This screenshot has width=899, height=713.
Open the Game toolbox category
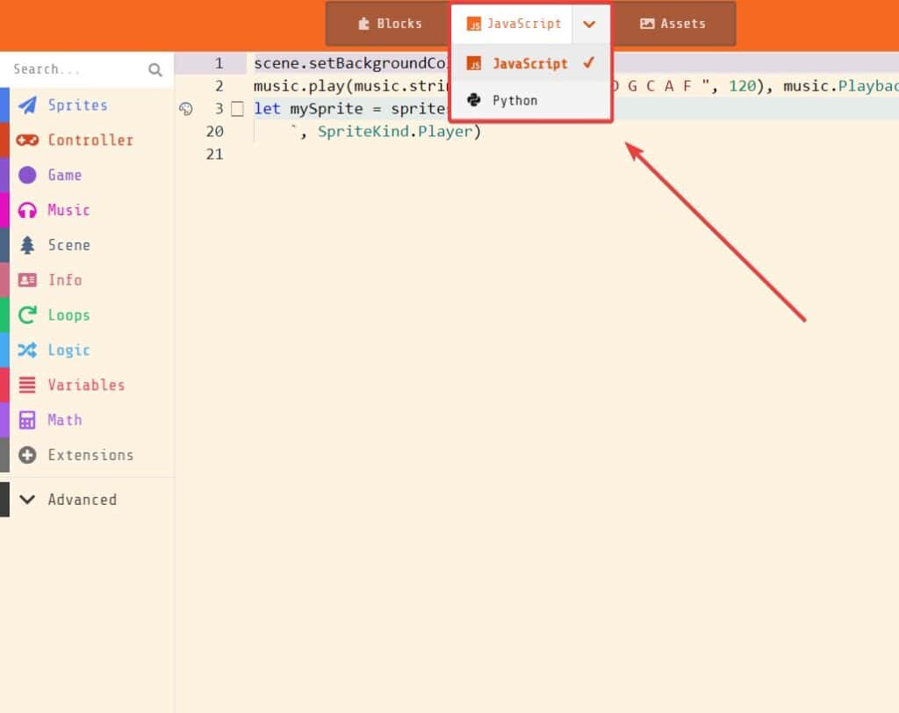[64, 175]
